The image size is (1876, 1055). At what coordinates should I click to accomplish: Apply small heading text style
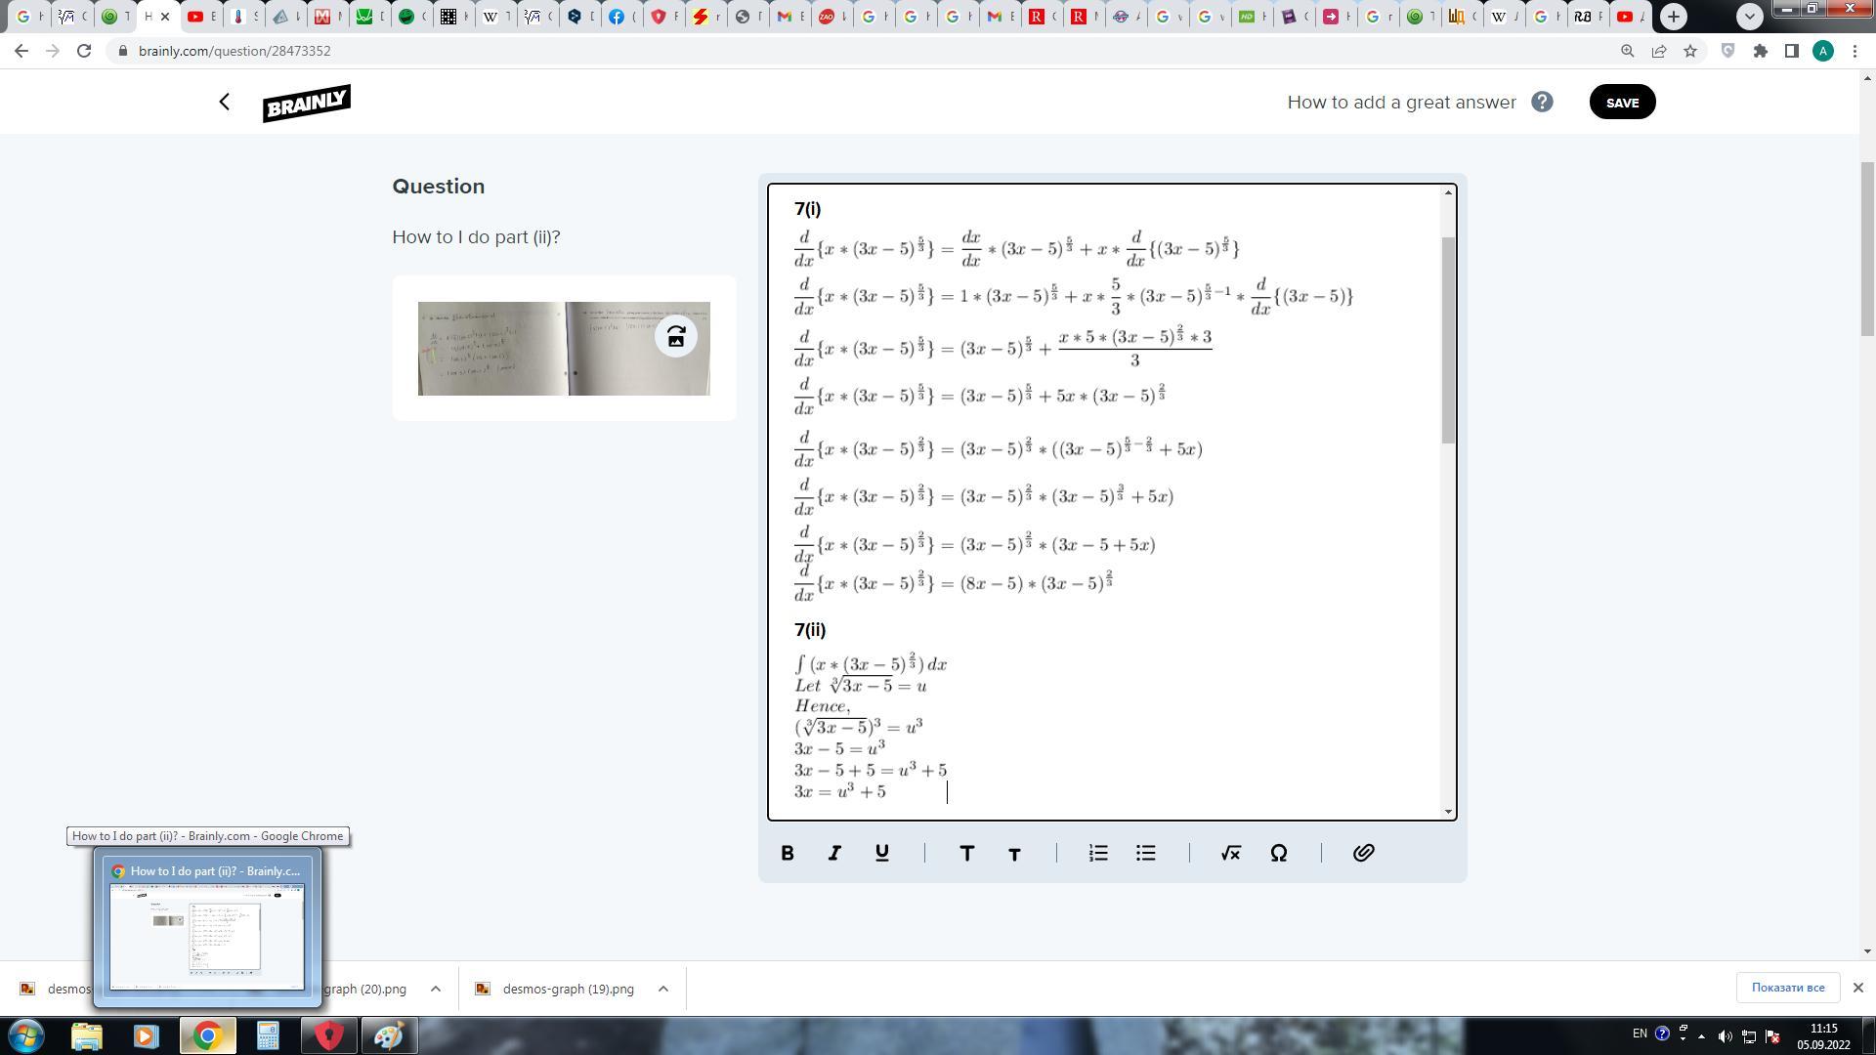tap(1014, 854)
